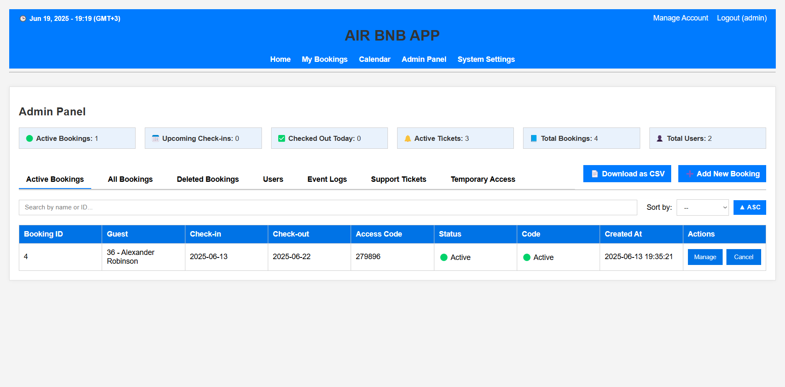Go to System Settings in the navigation

486,59
